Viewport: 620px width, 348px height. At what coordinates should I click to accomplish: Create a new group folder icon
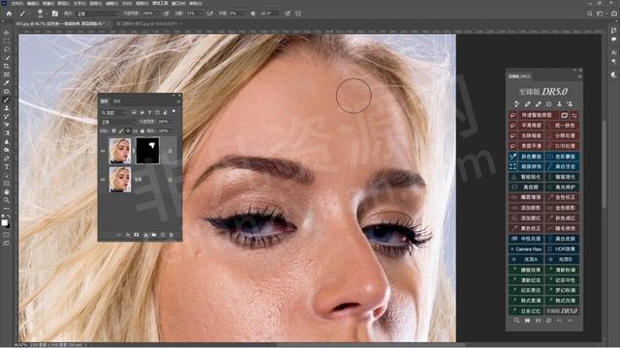[x=154, y=235]
